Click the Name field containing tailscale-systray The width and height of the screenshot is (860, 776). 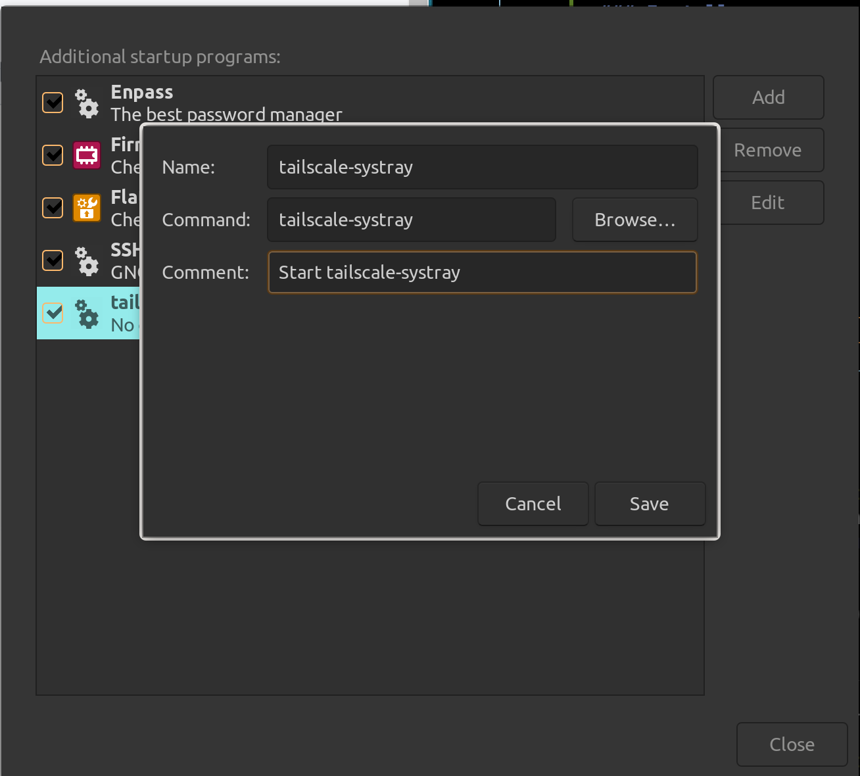tap(482, 167)
